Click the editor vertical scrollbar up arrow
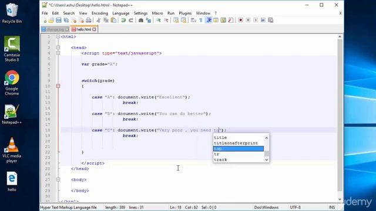This screenshot has width=376, height=211. (340, 36)
